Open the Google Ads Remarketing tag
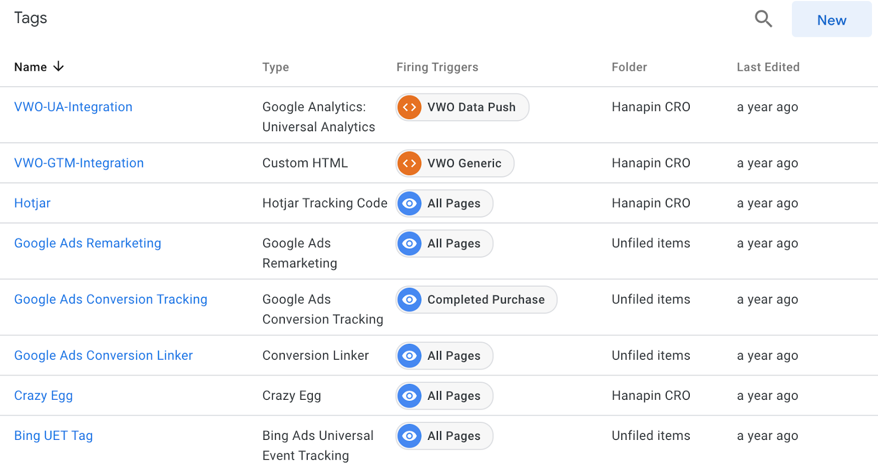Screen dimensions: 878x469 coord(88,243)
